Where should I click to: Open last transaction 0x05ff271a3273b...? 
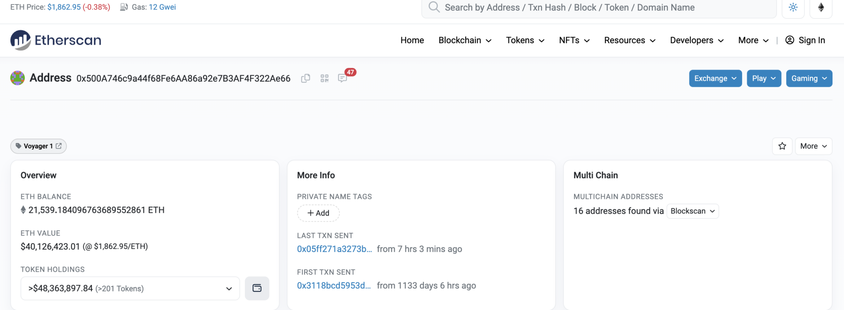334,249
